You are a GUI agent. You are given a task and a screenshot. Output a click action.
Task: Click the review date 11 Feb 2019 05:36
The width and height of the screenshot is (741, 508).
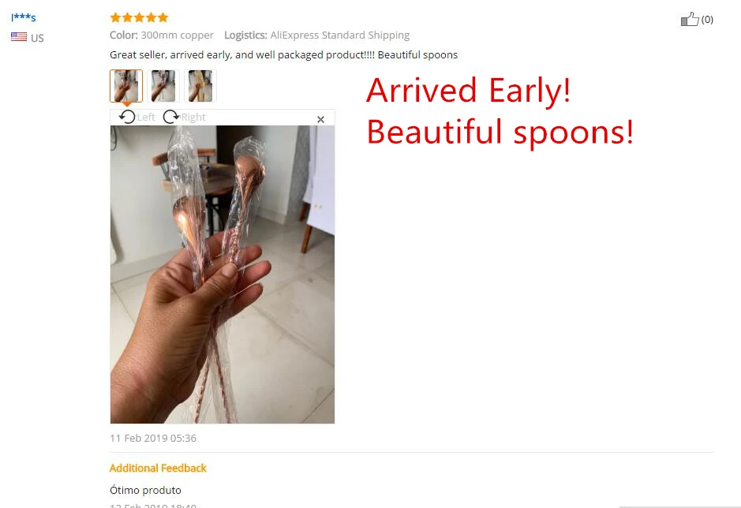point(153,438)
